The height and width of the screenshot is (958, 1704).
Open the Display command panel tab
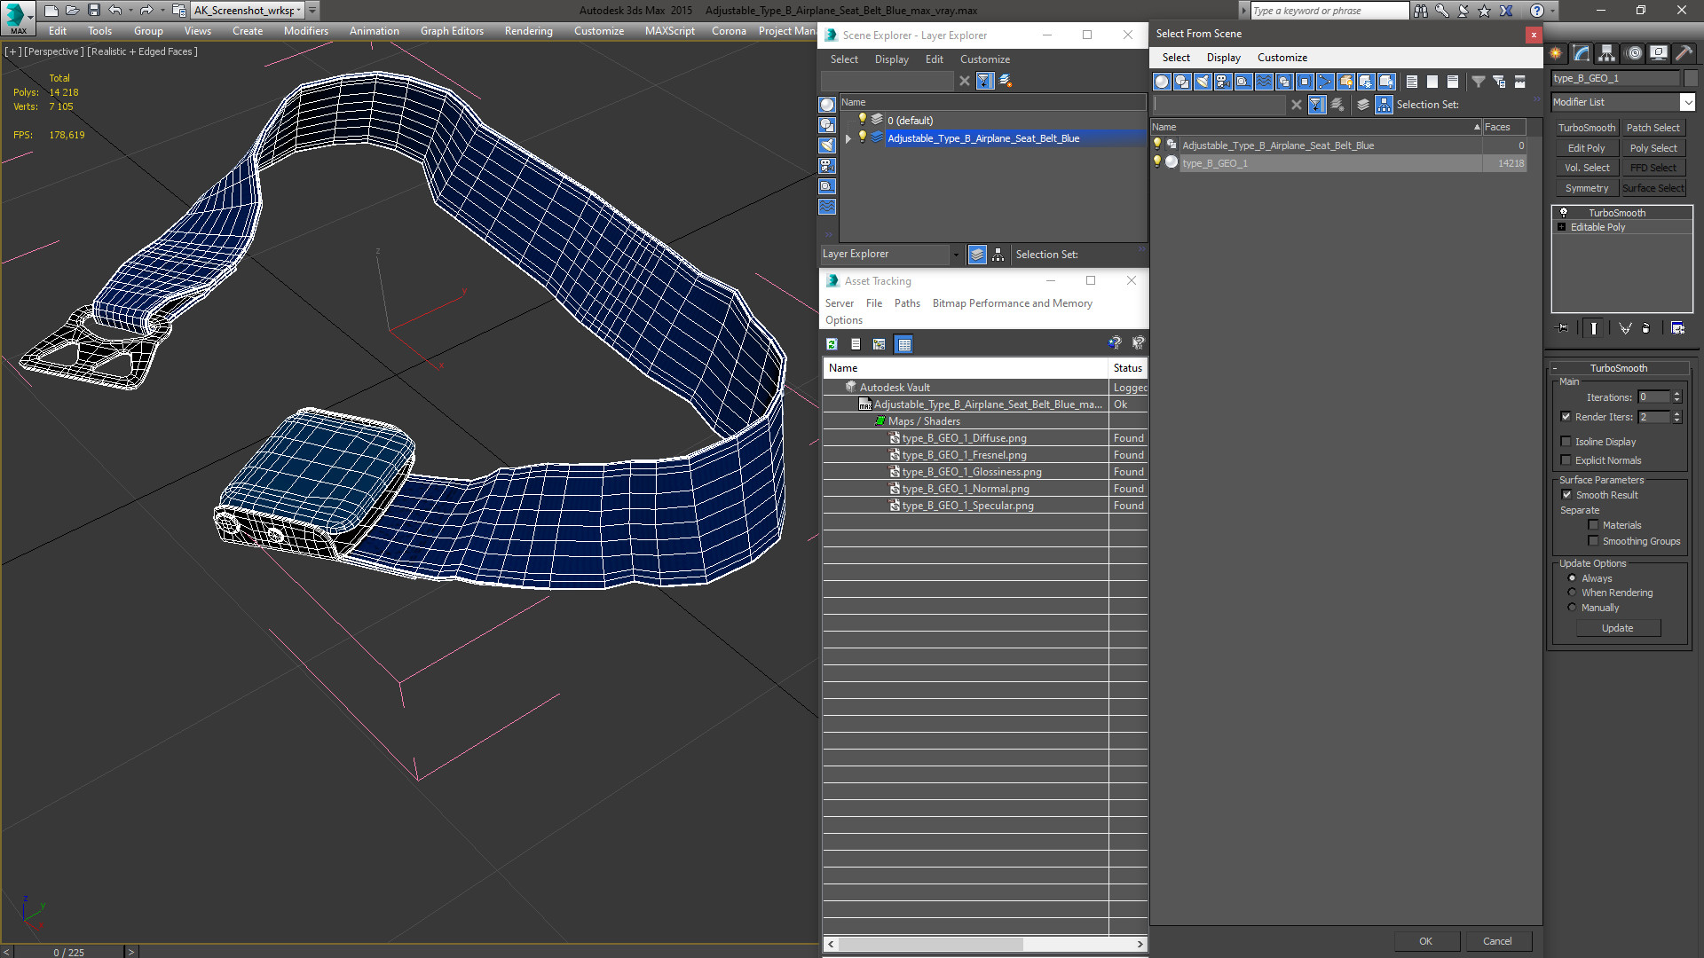[x=1658, y=53]
